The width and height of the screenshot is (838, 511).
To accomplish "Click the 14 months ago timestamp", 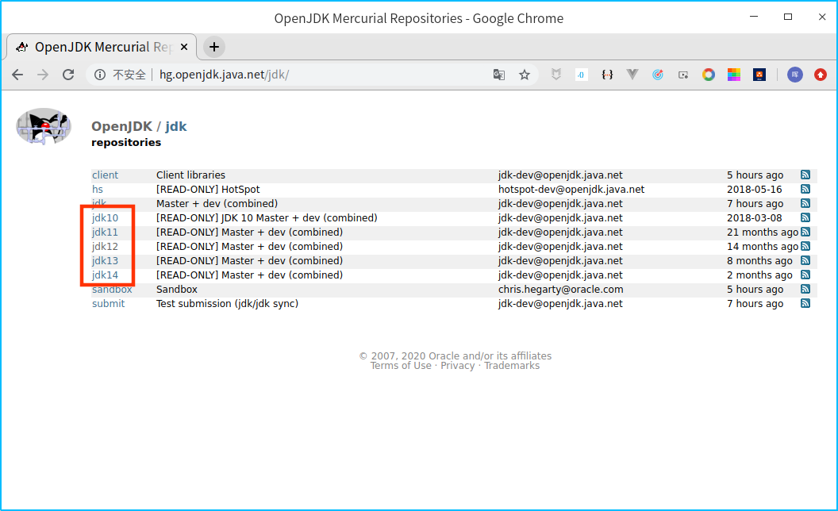I will pos(763,247).
